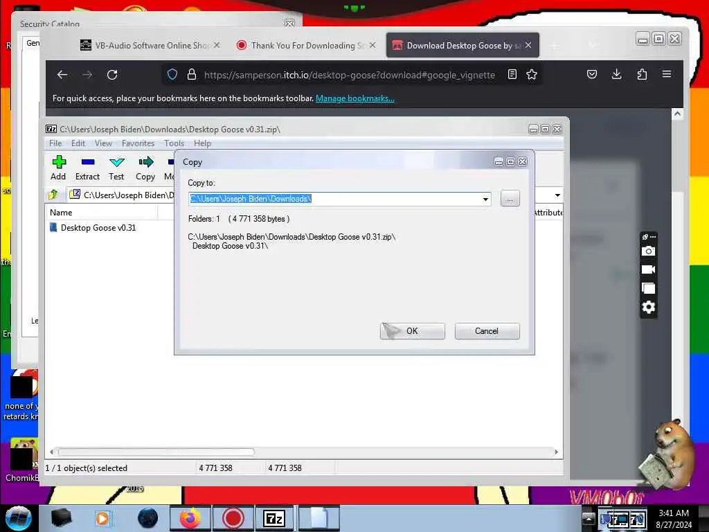Click OK in the Copy dialog
709x532 pixels.
(413, 331)
